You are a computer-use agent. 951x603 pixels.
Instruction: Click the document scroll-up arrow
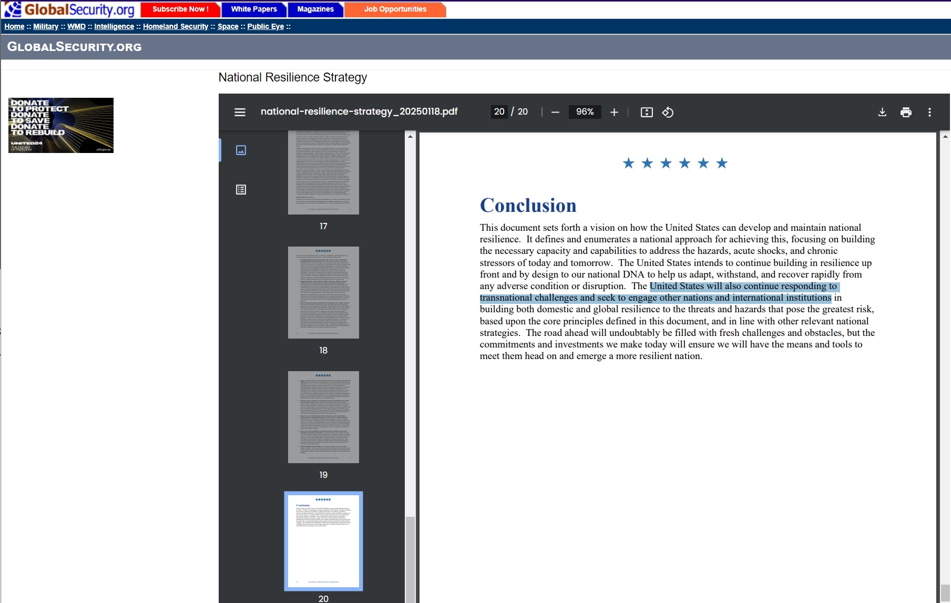coord(945,137)
